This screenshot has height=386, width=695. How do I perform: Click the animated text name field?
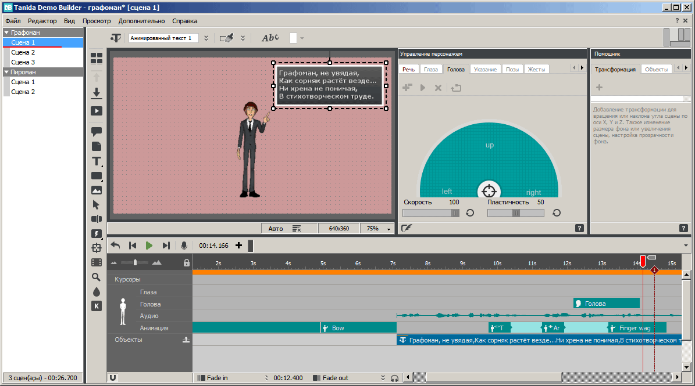[x=163, y=38]
